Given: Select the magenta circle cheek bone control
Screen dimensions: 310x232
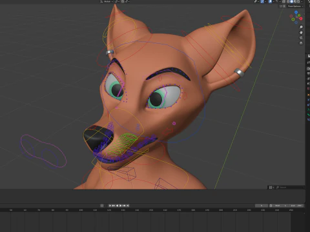Looking at the screenshot, I should (174, 123).
